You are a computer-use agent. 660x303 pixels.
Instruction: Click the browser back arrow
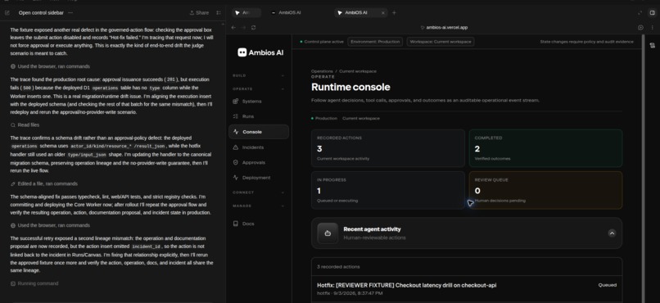(233, 27)
